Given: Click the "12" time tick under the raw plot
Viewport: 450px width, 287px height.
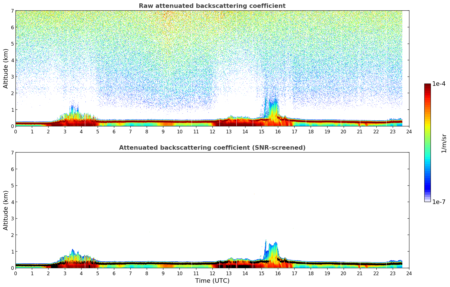Looking at the screenshot, I should [212, 131].
